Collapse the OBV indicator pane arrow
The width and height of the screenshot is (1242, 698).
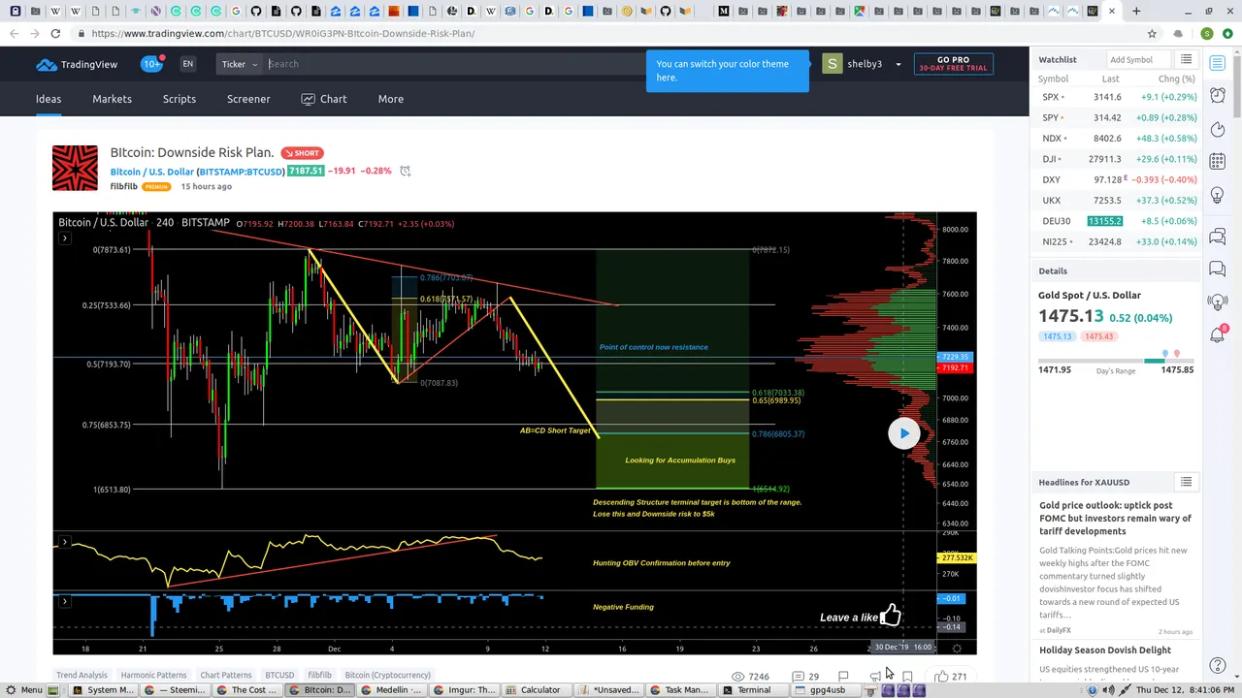coord(64,541)
